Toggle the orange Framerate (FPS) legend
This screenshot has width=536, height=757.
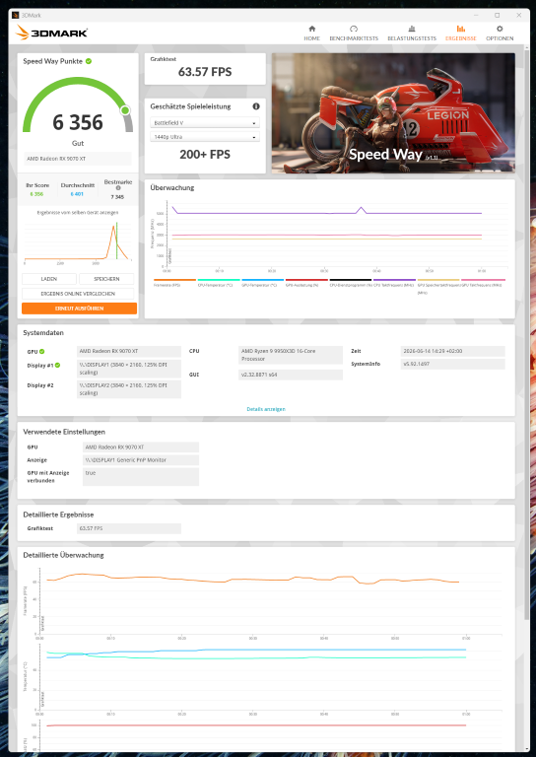point(174,283)
